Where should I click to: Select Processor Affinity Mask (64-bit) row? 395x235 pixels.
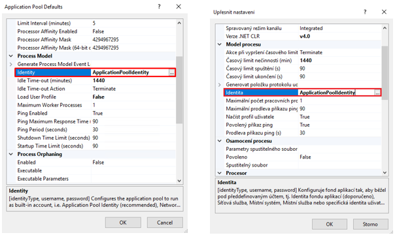pyautogui.click(x=95, y=48)
